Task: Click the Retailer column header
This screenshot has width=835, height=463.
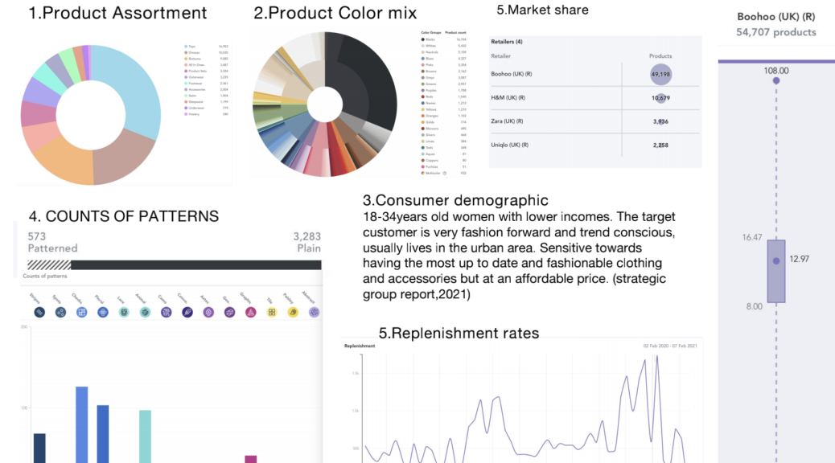Action: (x=500, y=56)
